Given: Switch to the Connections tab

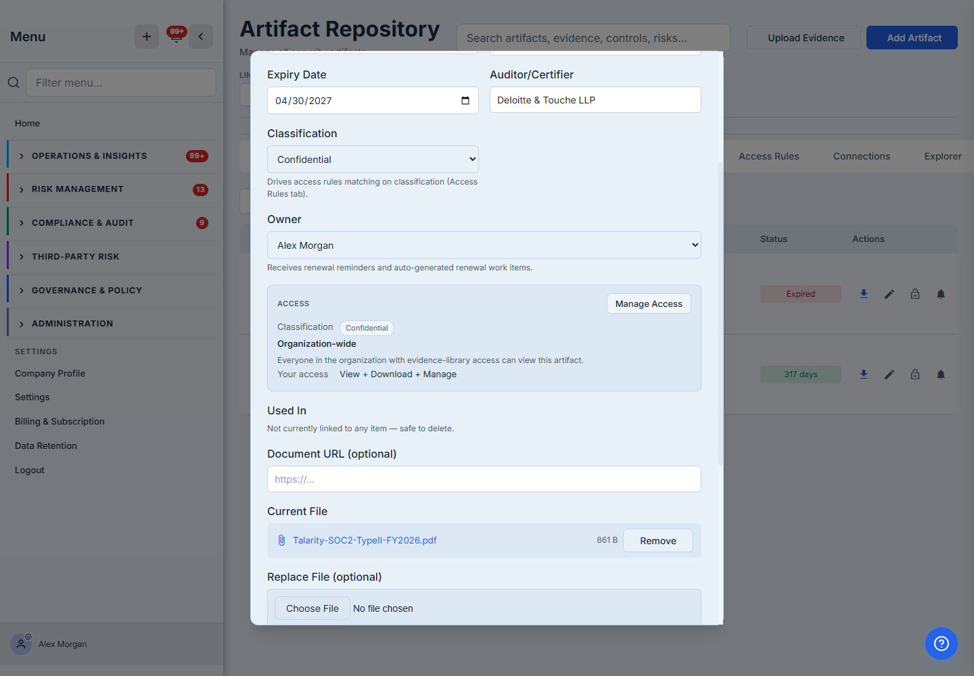Looking at the screenshot, I should [862, 156].
